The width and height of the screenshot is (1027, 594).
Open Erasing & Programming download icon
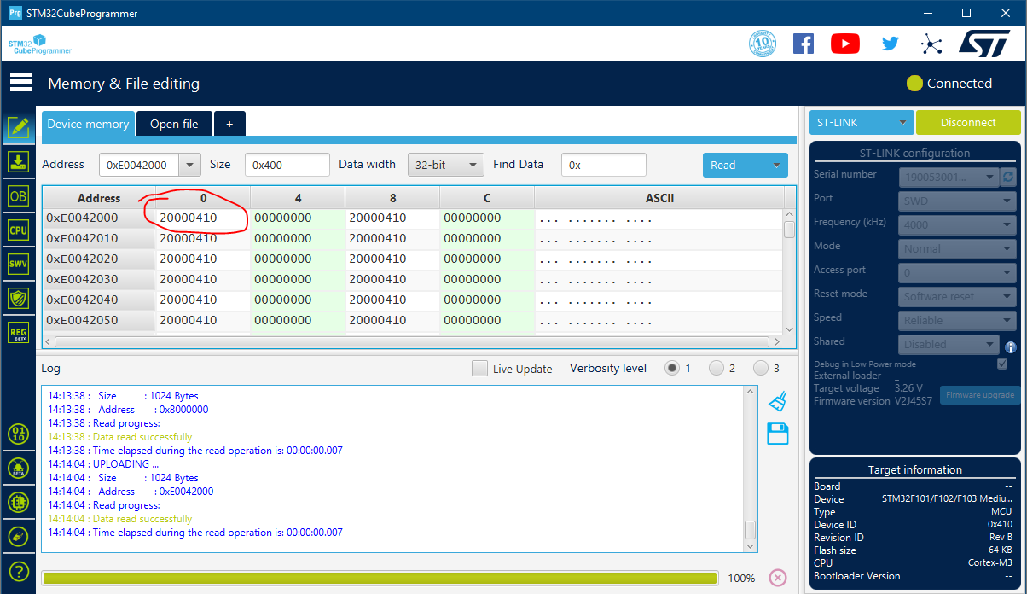[x=18, y=161]
